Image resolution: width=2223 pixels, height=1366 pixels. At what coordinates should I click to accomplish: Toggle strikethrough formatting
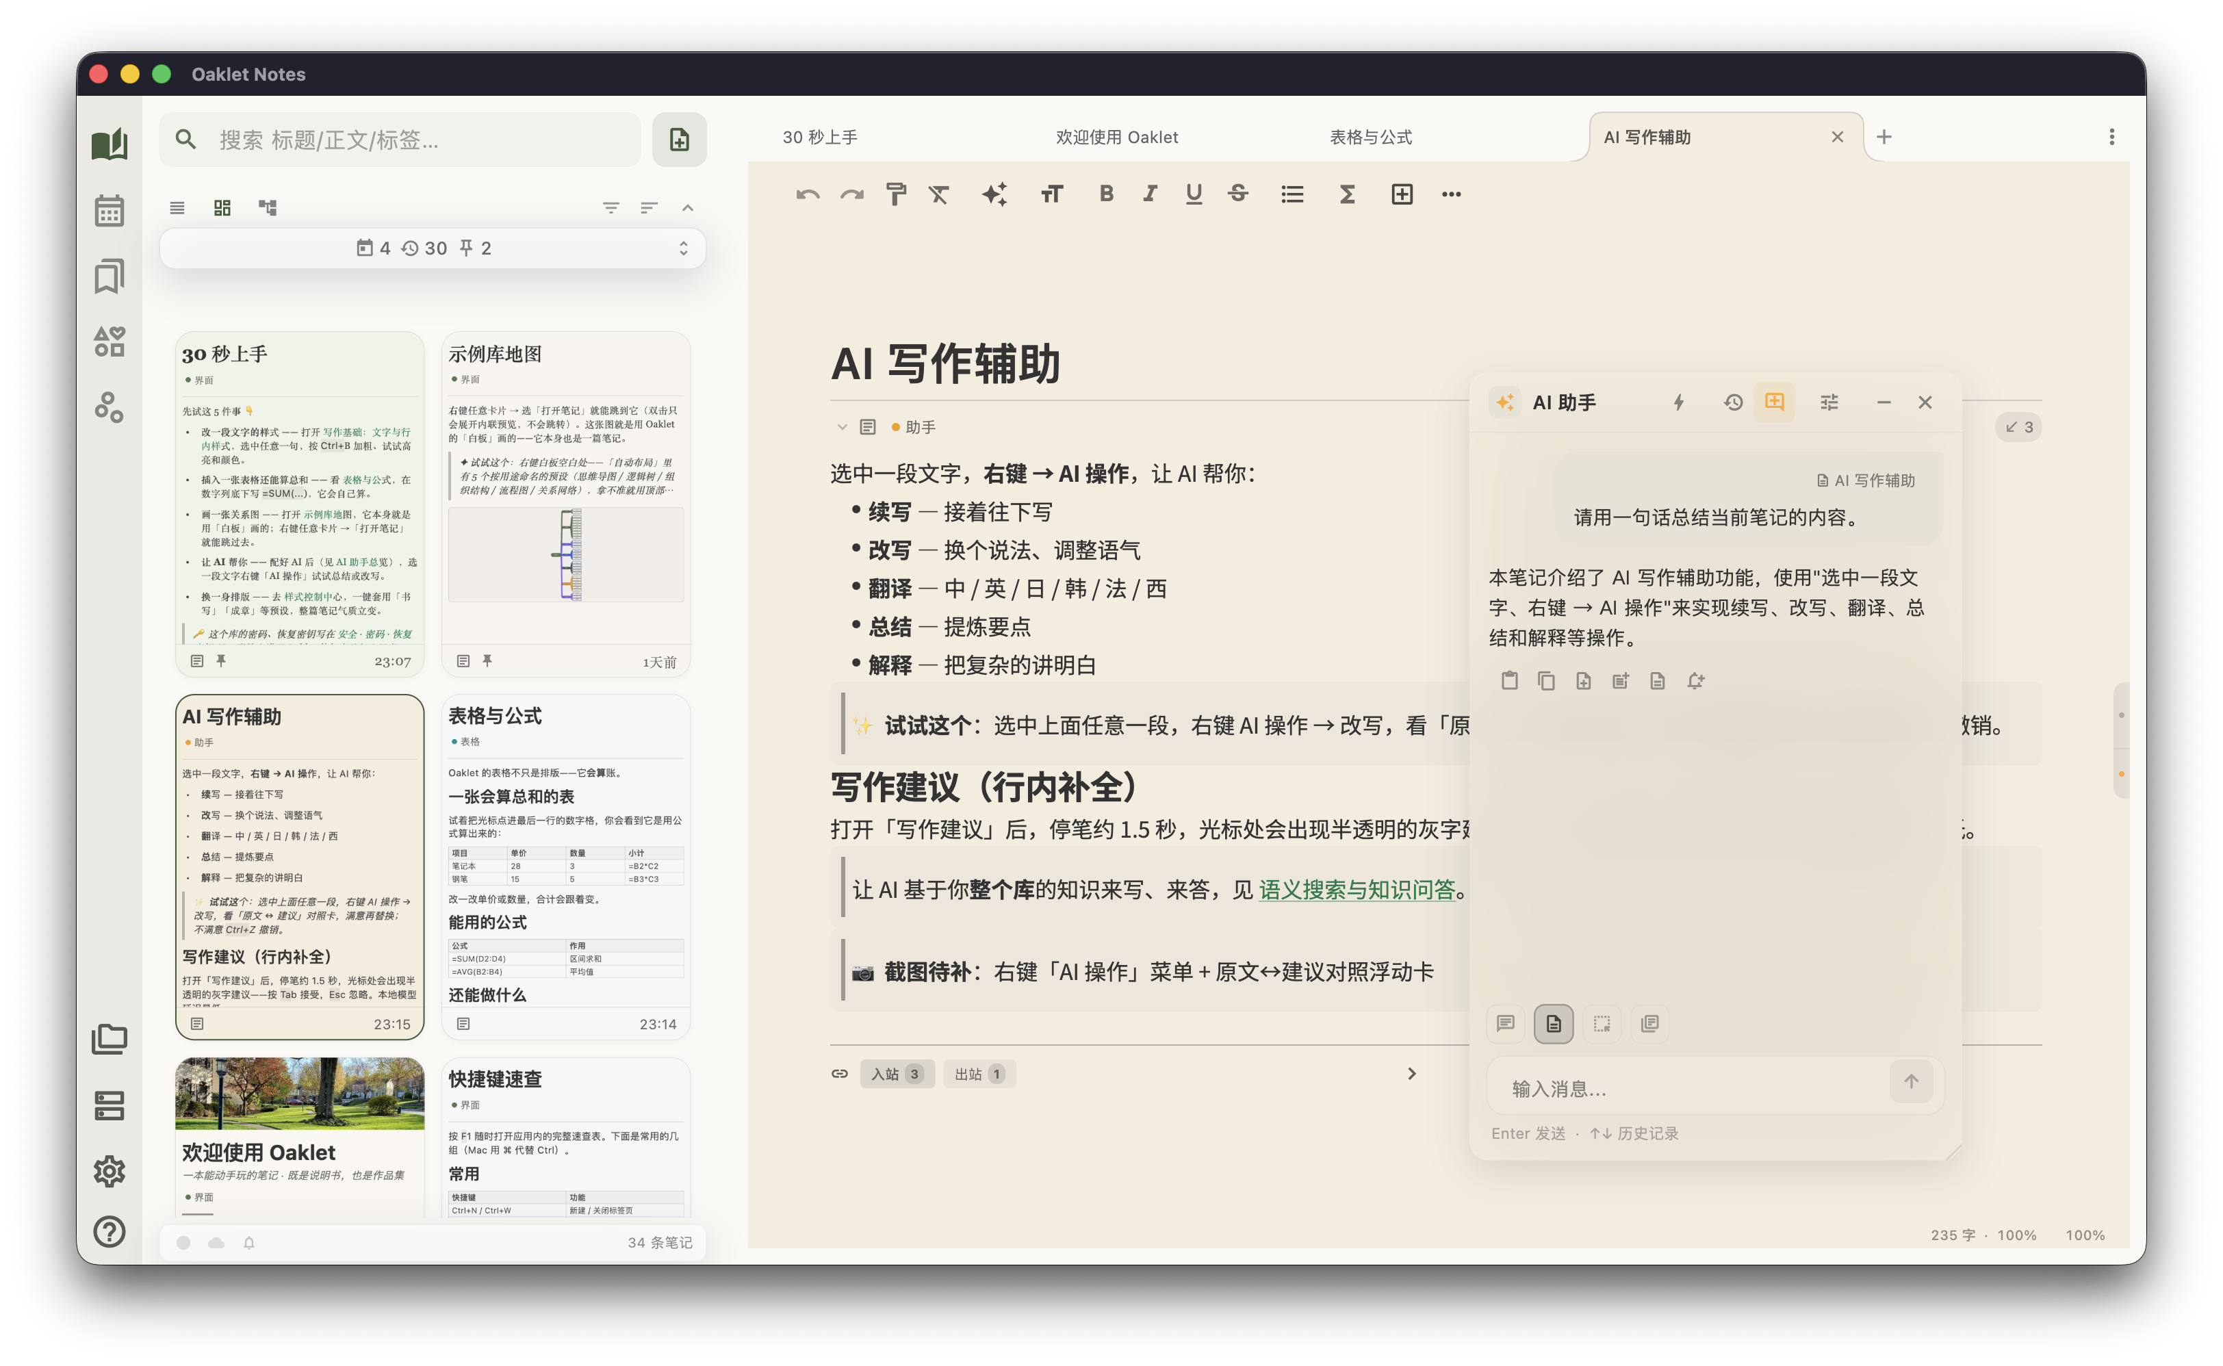coord(1238,194)
